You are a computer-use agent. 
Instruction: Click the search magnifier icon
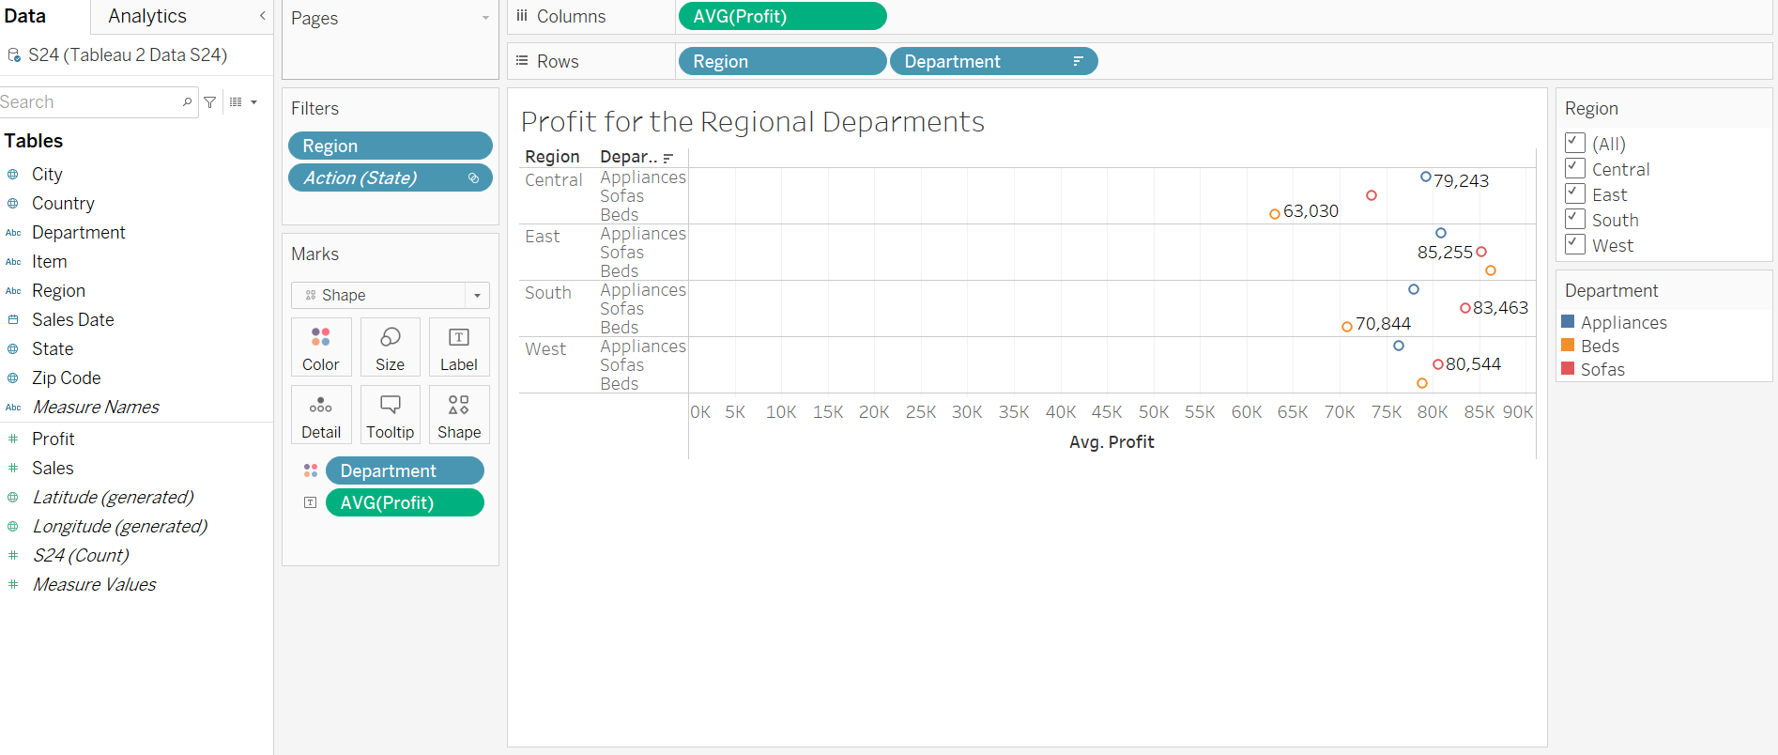(x=187, y=102)
